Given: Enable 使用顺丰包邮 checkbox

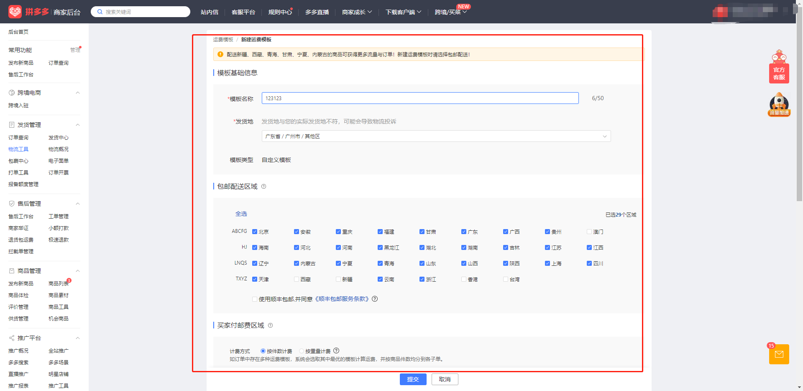Looking at the screenshot, I should [255, 299].
